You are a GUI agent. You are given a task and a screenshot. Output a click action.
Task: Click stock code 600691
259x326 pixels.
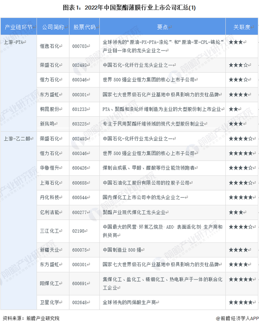click(80, 284)
